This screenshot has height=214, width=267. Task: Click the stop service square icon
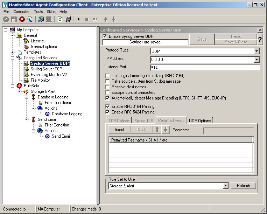(87, 19)
